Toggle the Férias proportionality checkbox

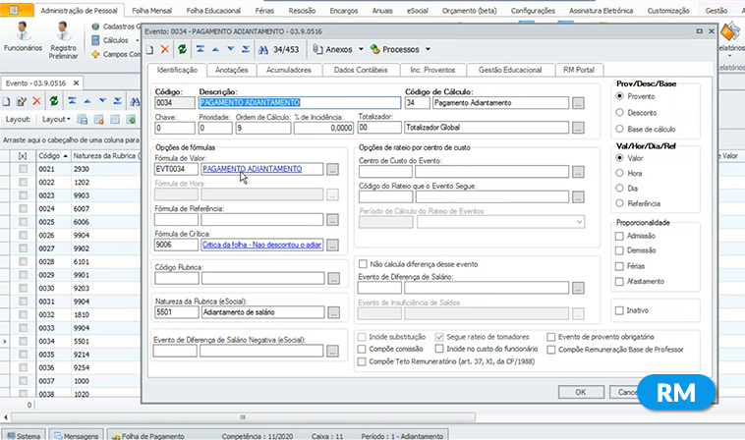[617, 266]
